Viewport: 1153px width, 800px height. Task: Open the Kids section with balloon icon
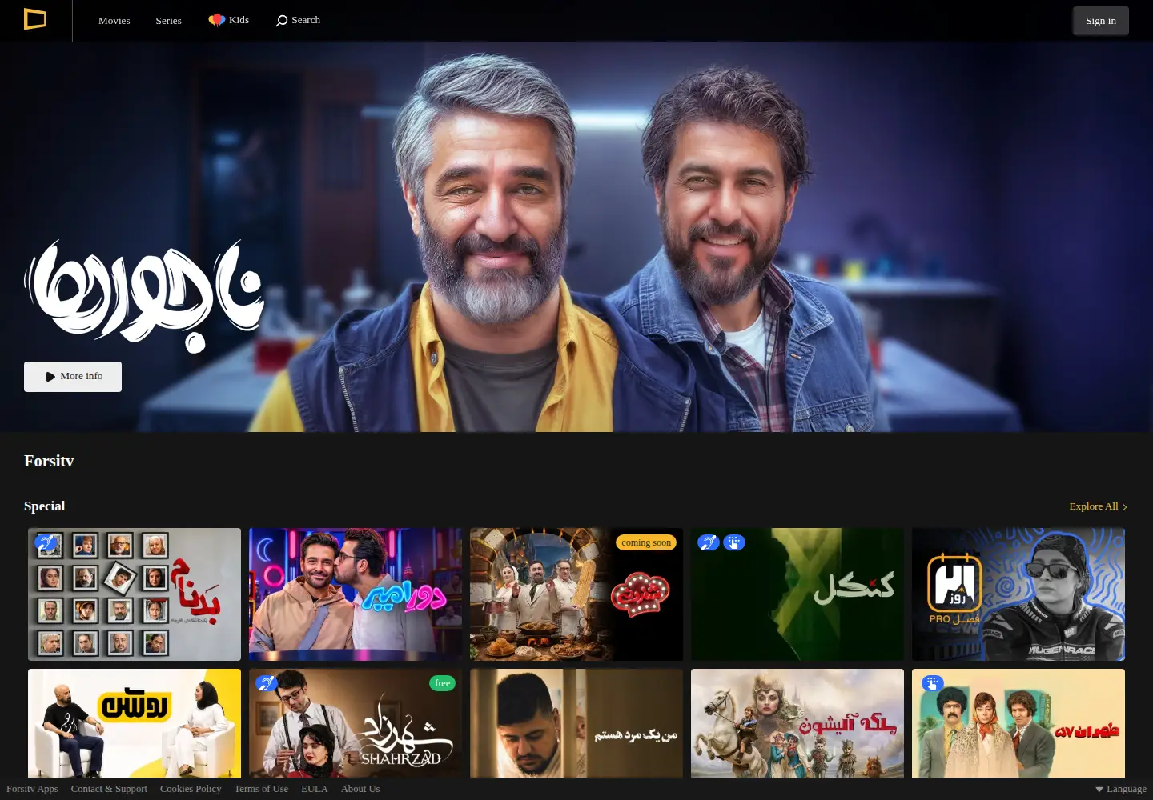(x=229, y=20)
